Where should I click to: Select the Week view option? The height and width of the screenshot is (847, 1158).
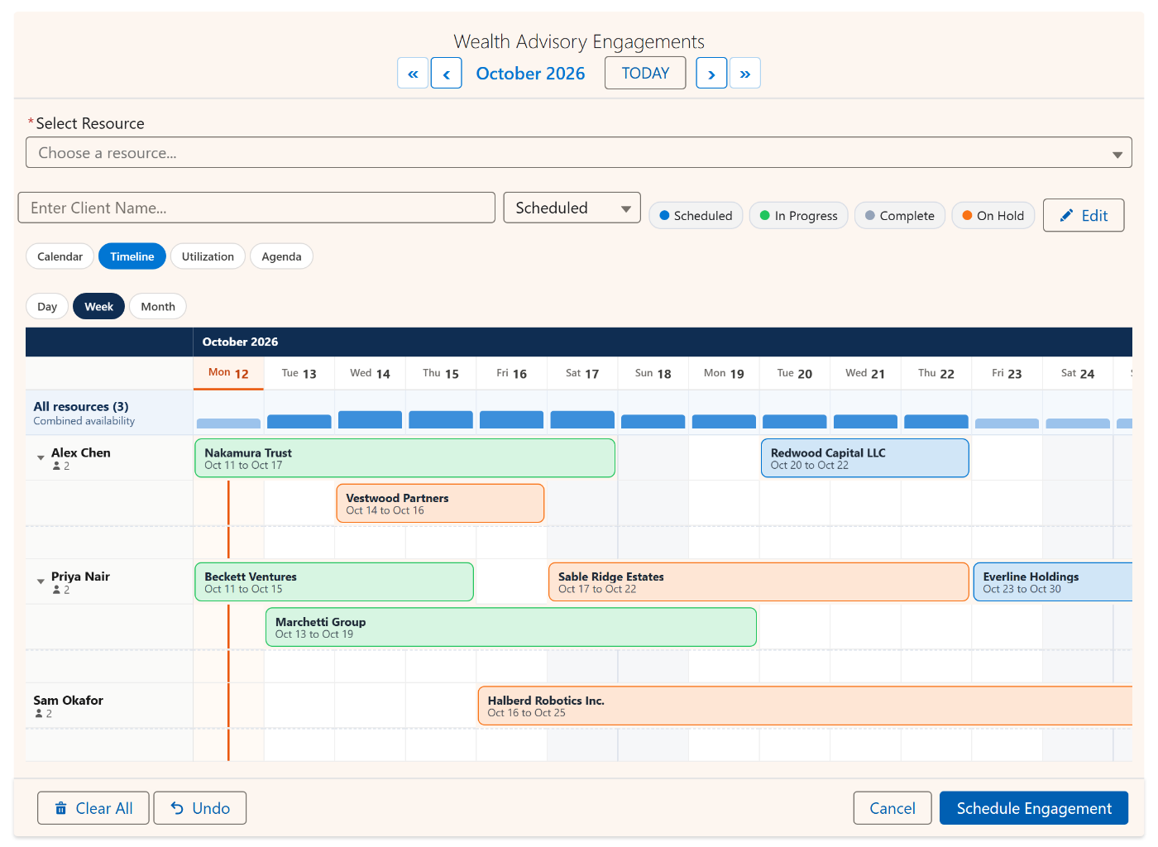pyautogui.click(x=99, y=306)
